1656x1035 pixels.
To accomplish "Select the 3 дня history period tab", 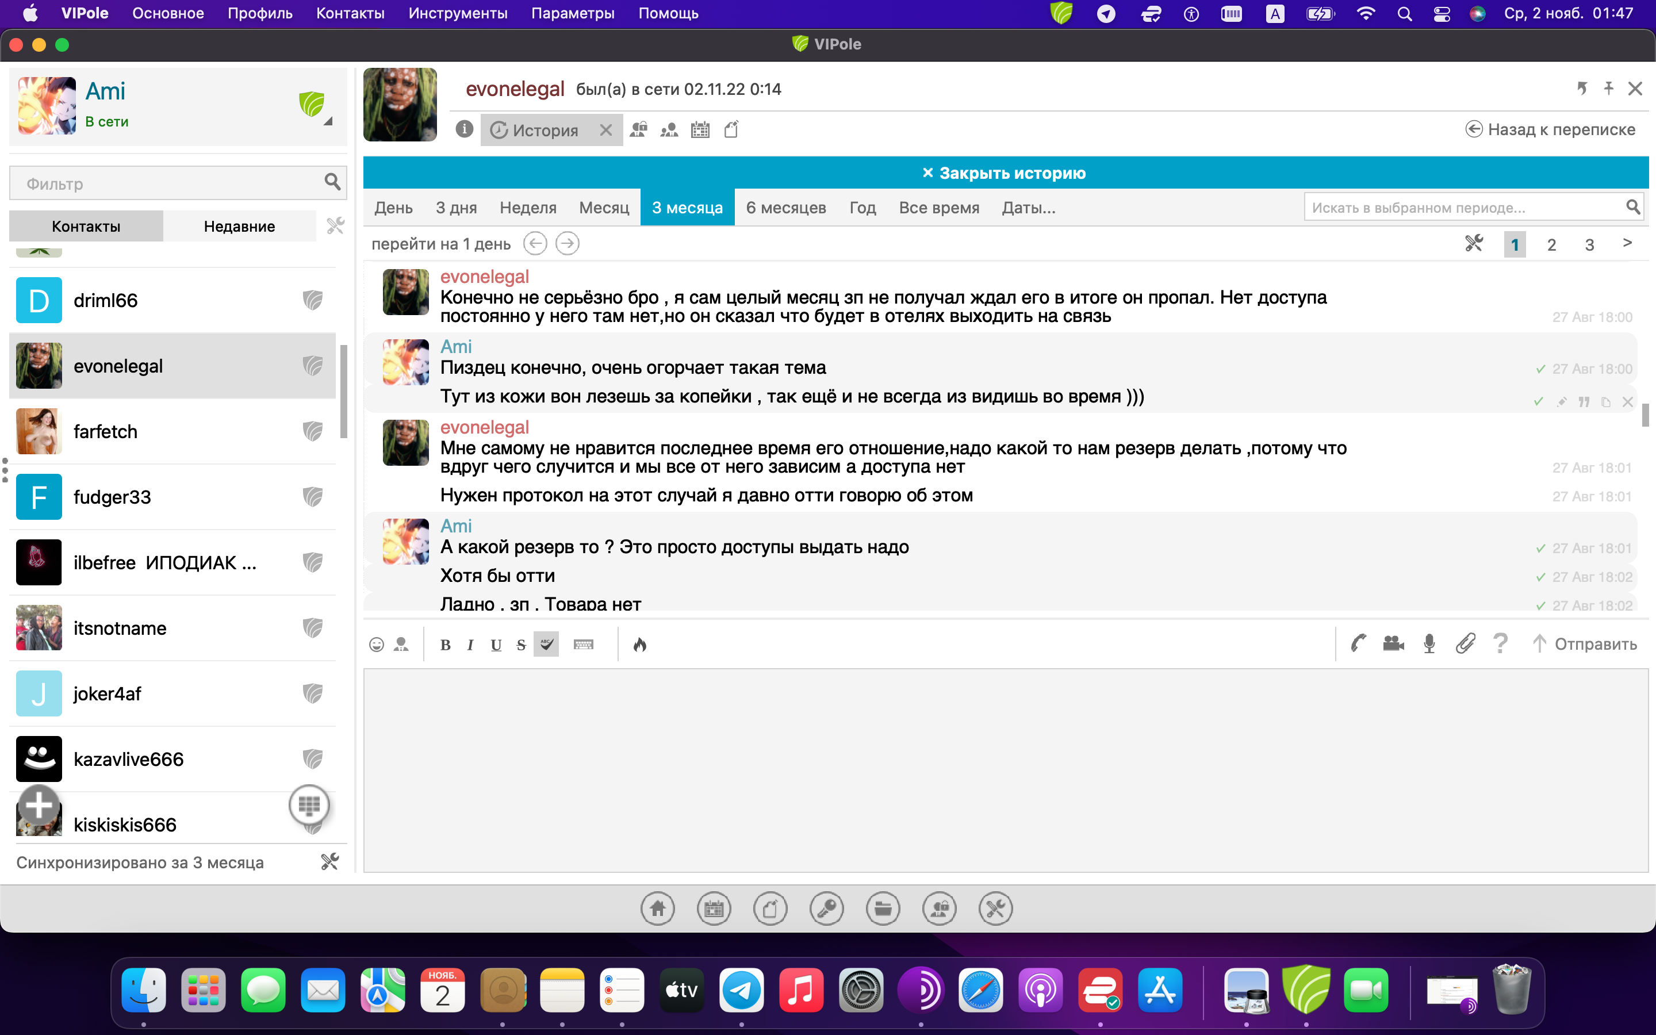I will tap(457, 208).
